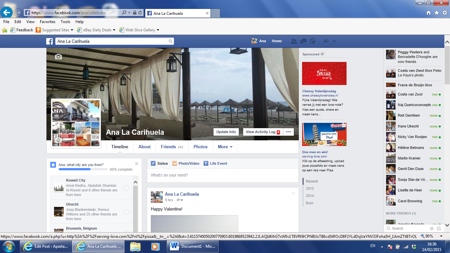This screenshot has width=450, height=253.
Task: Click the Facebook logo icon in header
Action: tap(49, 41)
